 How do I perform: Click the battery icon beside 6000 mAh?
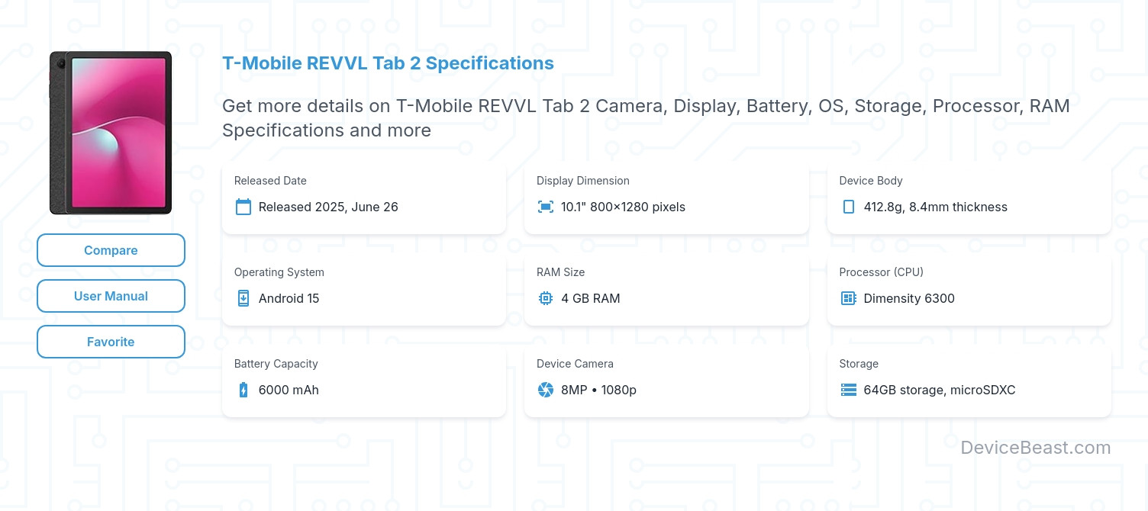coord(243,390)
